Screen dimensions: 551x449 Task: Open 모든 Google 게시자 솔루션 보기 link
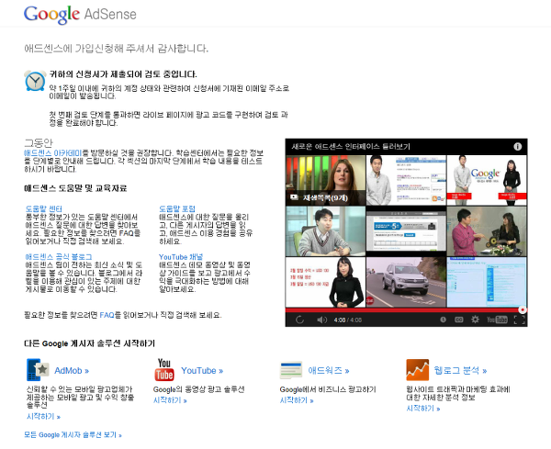point(73,435)
